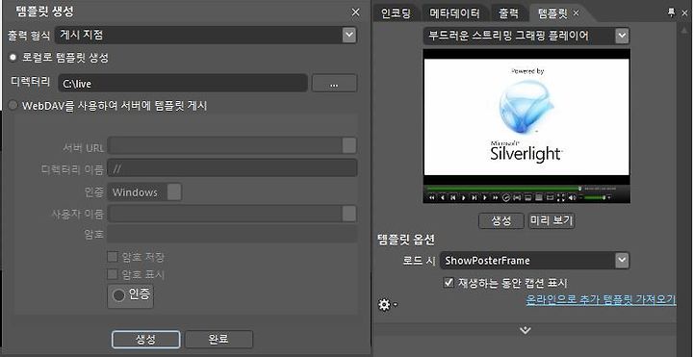Open the player template selection dropdown

click(x=622, y=36)
